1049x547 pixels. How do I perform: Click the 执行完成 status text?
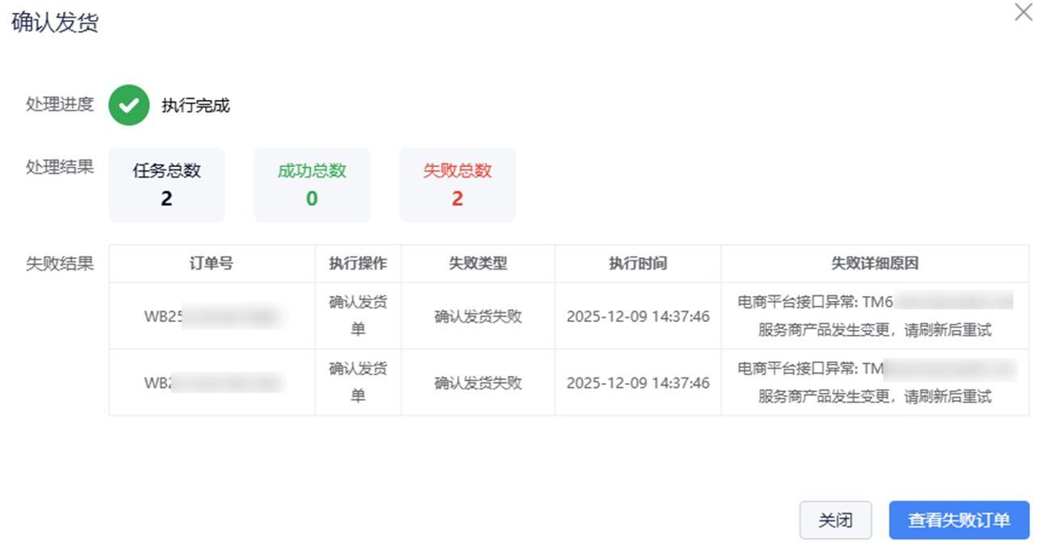[195, 106]
